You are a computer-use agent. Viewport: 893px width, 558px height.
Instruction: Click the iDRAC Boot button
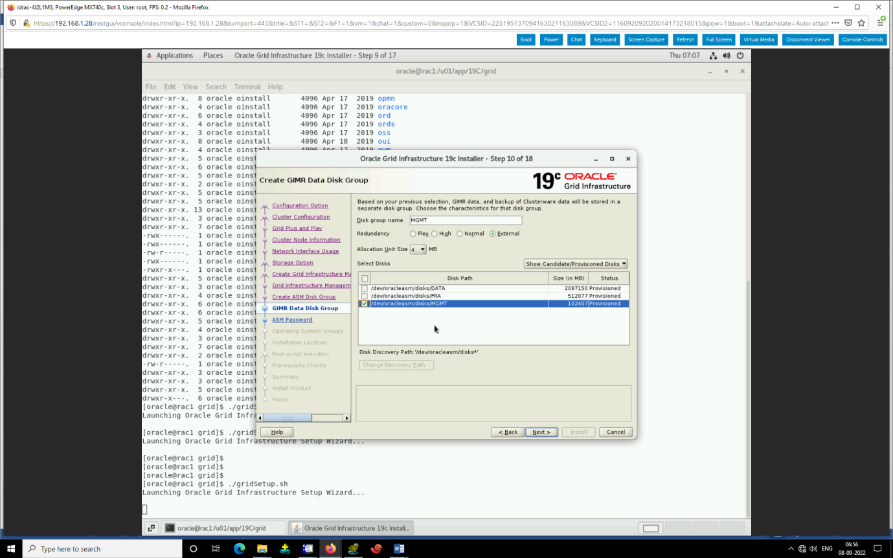click(x=526, y=39)
